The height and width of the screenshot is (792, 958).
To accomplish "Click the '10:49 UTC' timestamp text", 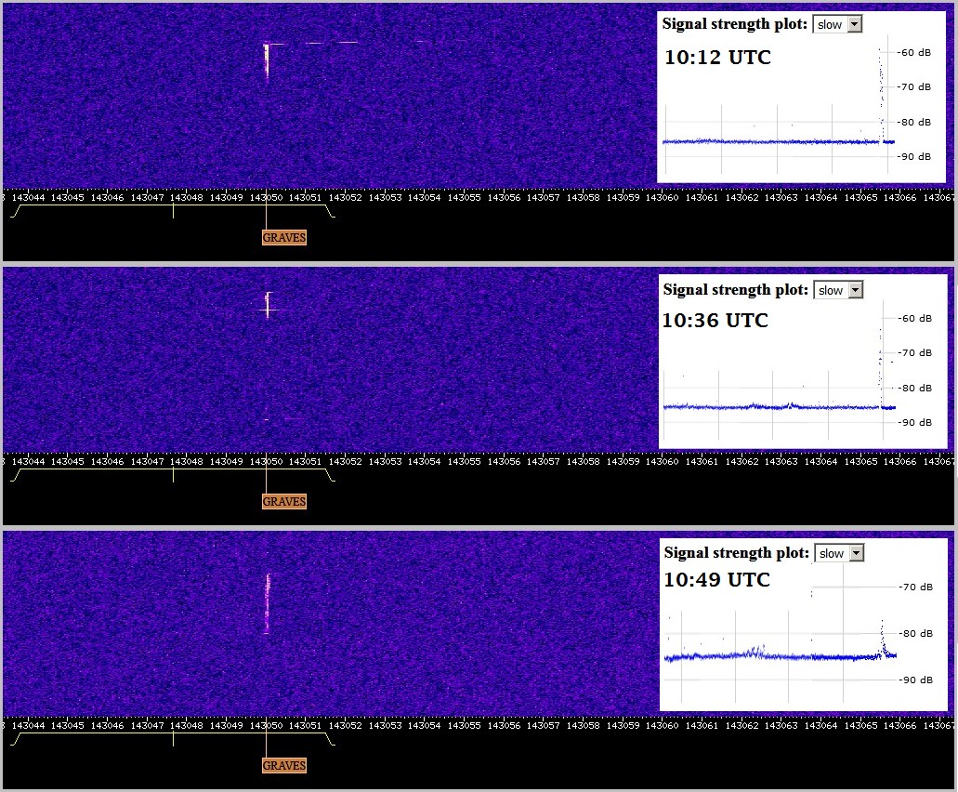I will click(x=716, y=579).
